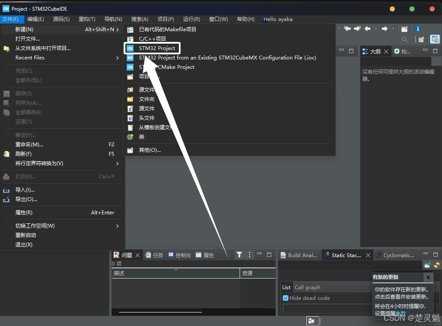Open the 属性 properties tab in bottom panel

click(205, 255)
